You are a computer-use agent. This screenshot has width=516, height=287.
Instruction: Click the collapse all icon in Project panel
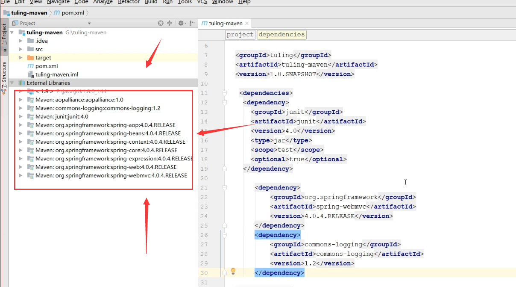tap(170, 23)
